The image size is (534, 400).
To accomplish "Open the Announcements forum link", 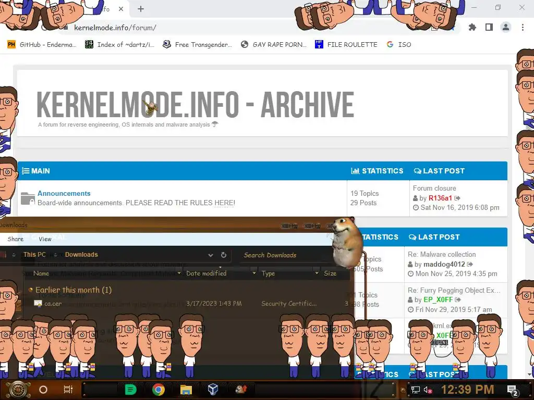I will (x=64, y=193).
